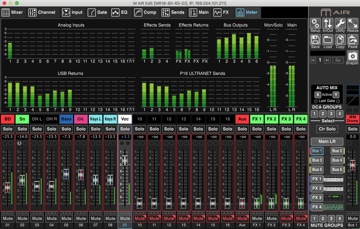Viewport: 360px width, 229px height.
Task: Open the FX 3 effect rack thumbnail
Action: click(334, 198)
